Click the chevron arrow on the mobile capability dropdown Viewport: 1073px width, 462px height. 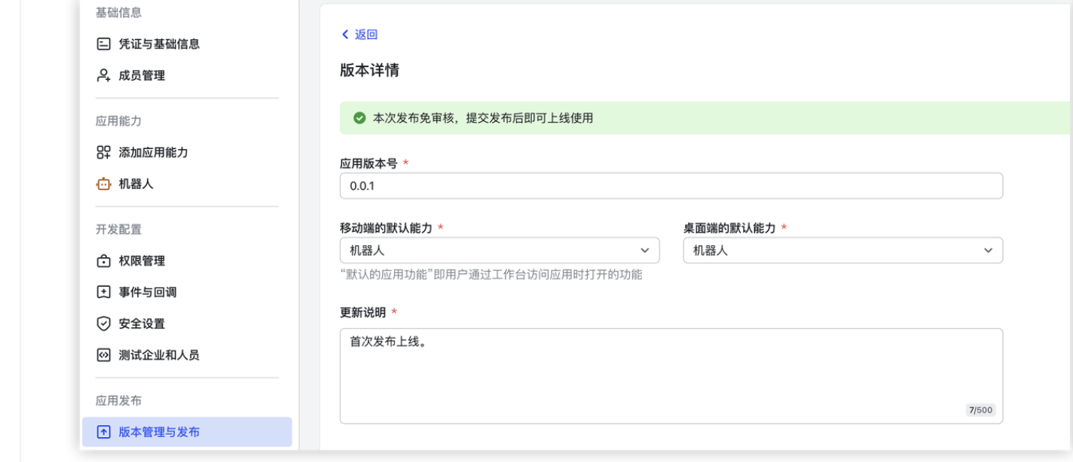[x=647, y=250]
